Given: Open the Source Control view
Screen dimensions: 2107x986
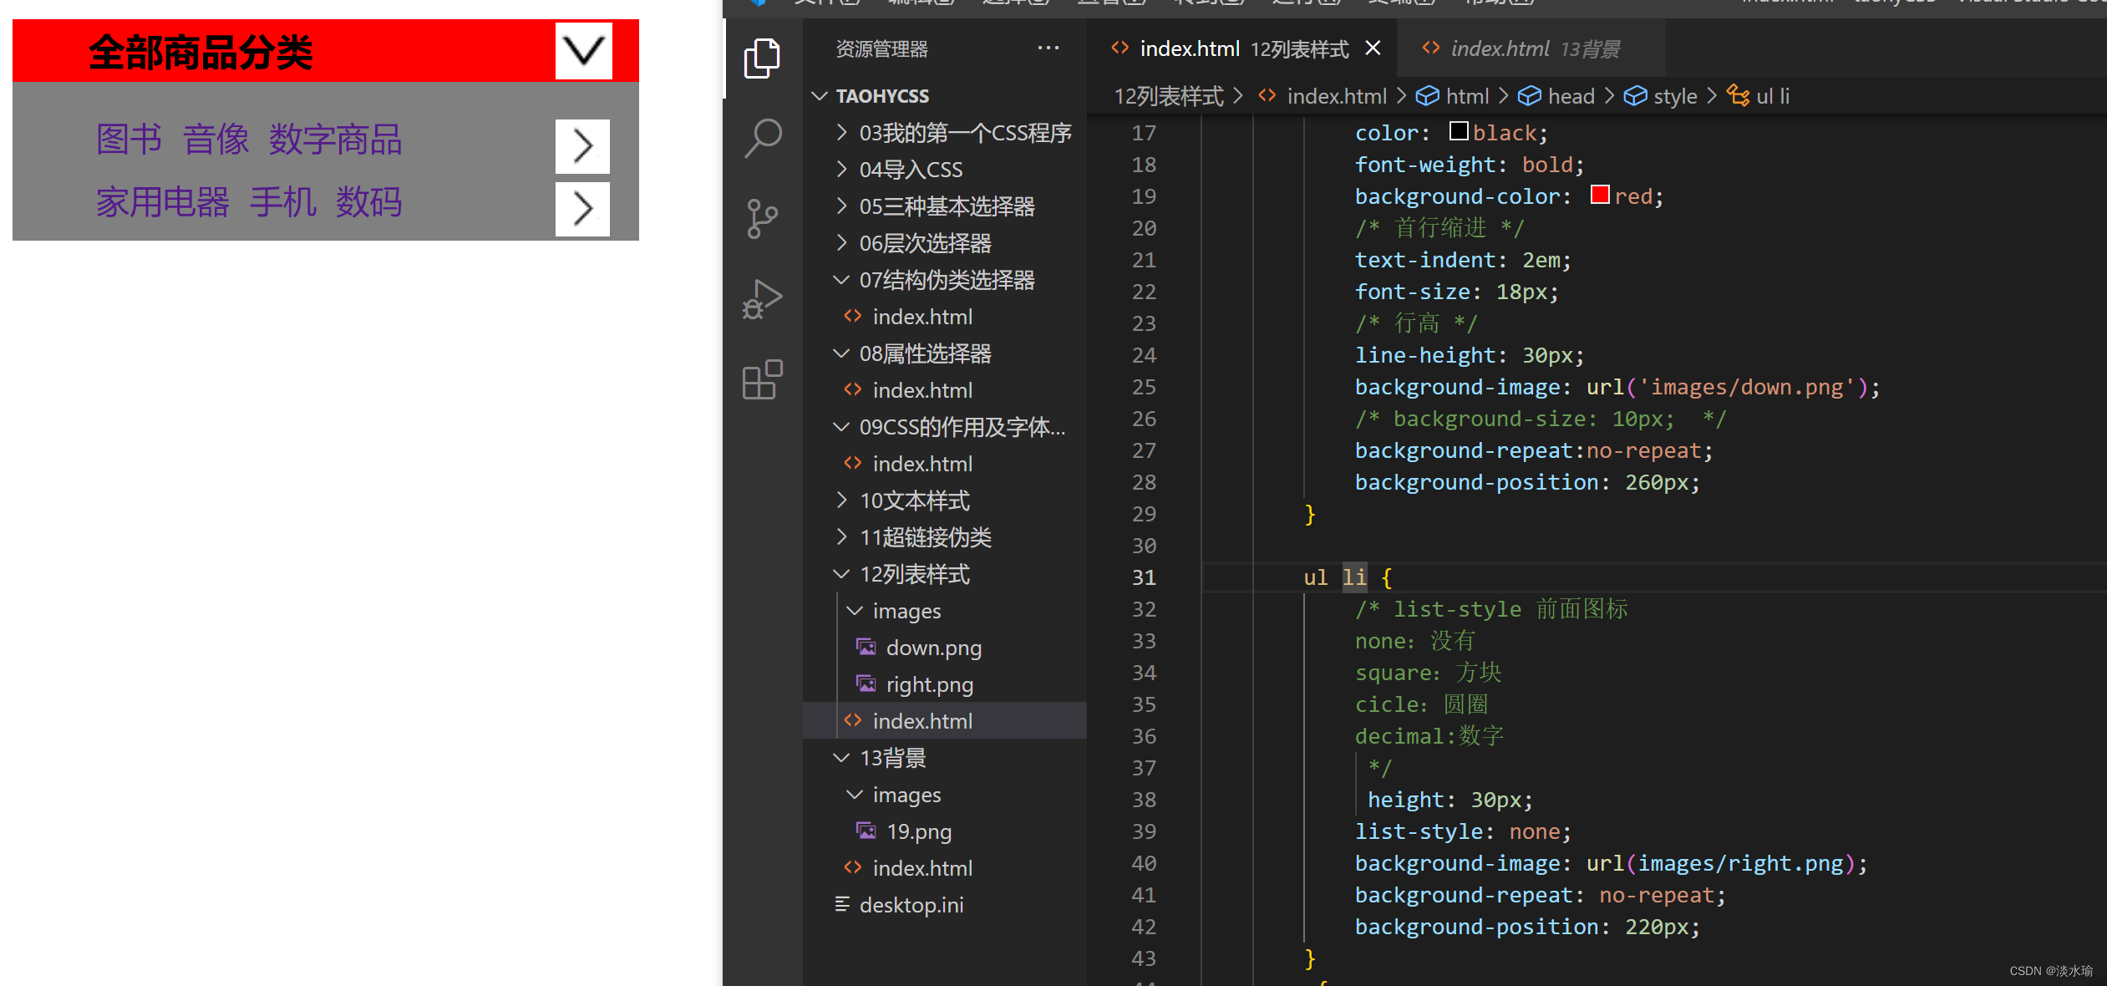Looking at the screenshot, I should 762,219.
